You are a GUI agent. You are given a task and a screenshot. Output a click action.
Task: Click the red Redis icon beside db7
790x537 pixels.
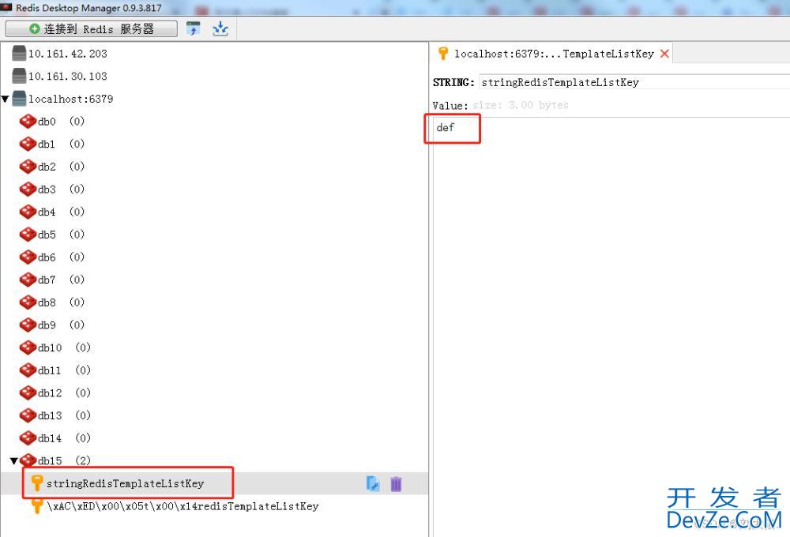point(28,280)
